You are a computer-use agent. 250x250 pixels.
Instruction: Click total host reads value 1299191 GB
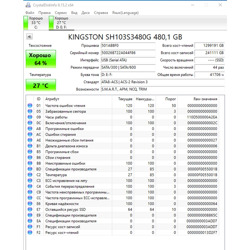tap(209, 45)
